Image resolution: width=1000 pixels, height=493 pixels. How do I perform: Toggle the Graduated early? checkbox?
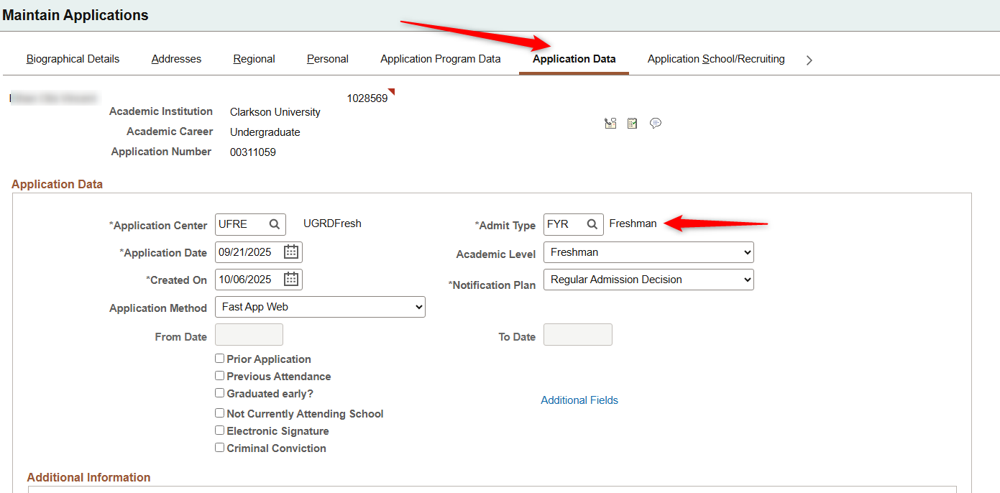(220, 393)
